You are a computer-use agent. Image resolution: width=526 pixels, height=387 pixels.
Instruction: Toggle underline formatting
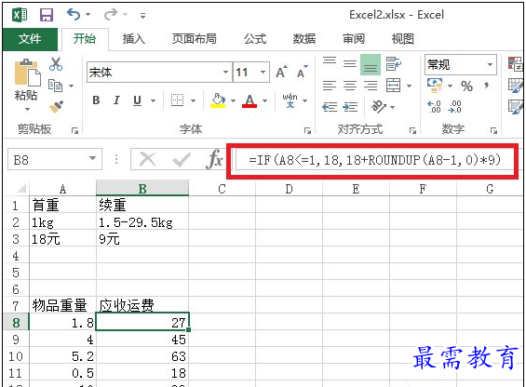point(137,100)
